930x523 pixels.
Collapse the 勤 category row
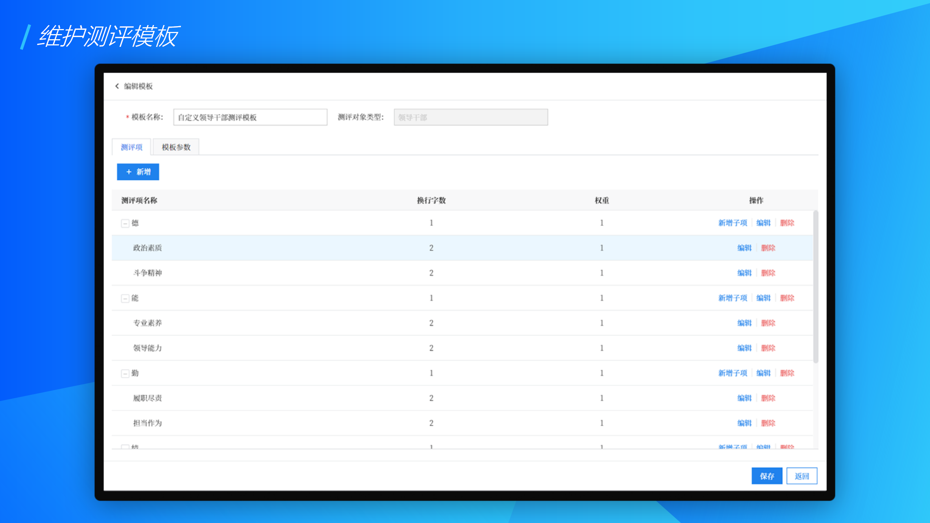pos(125,374)
